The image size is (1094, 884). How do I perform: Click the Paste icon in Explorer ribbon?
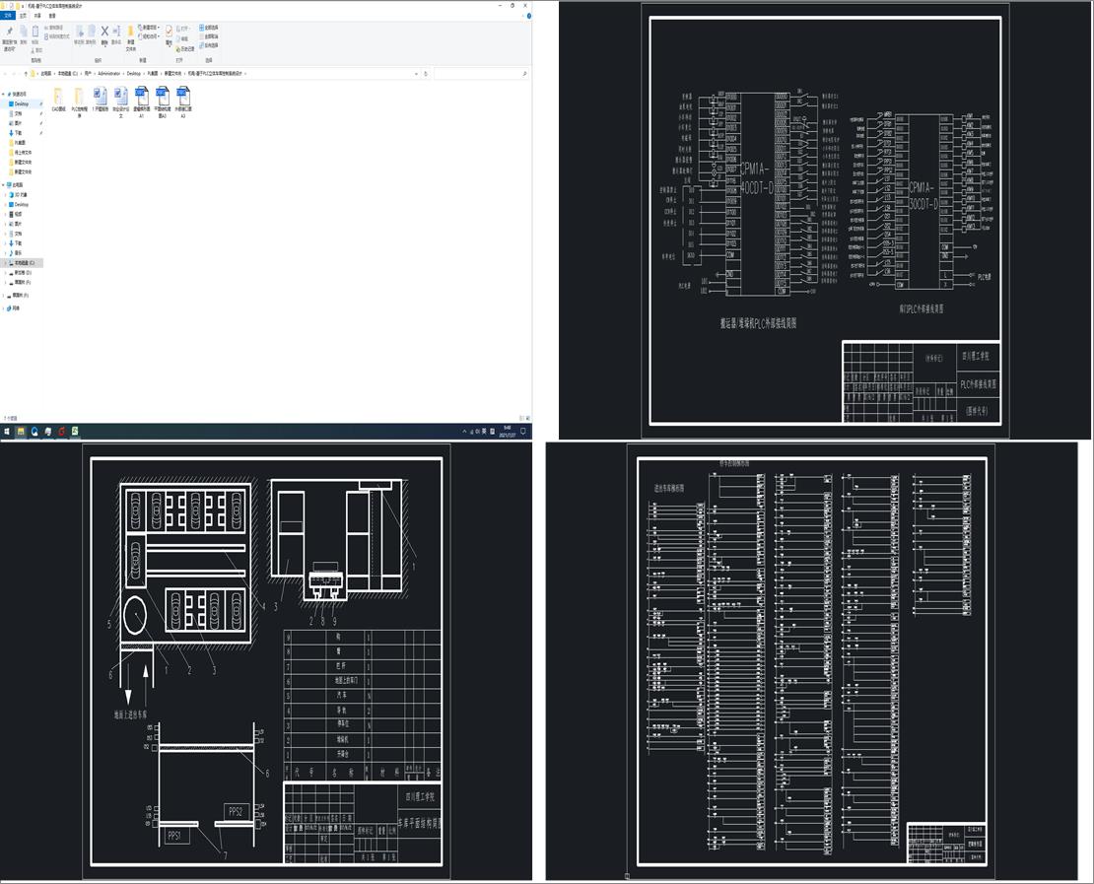(x=34, y=33)
